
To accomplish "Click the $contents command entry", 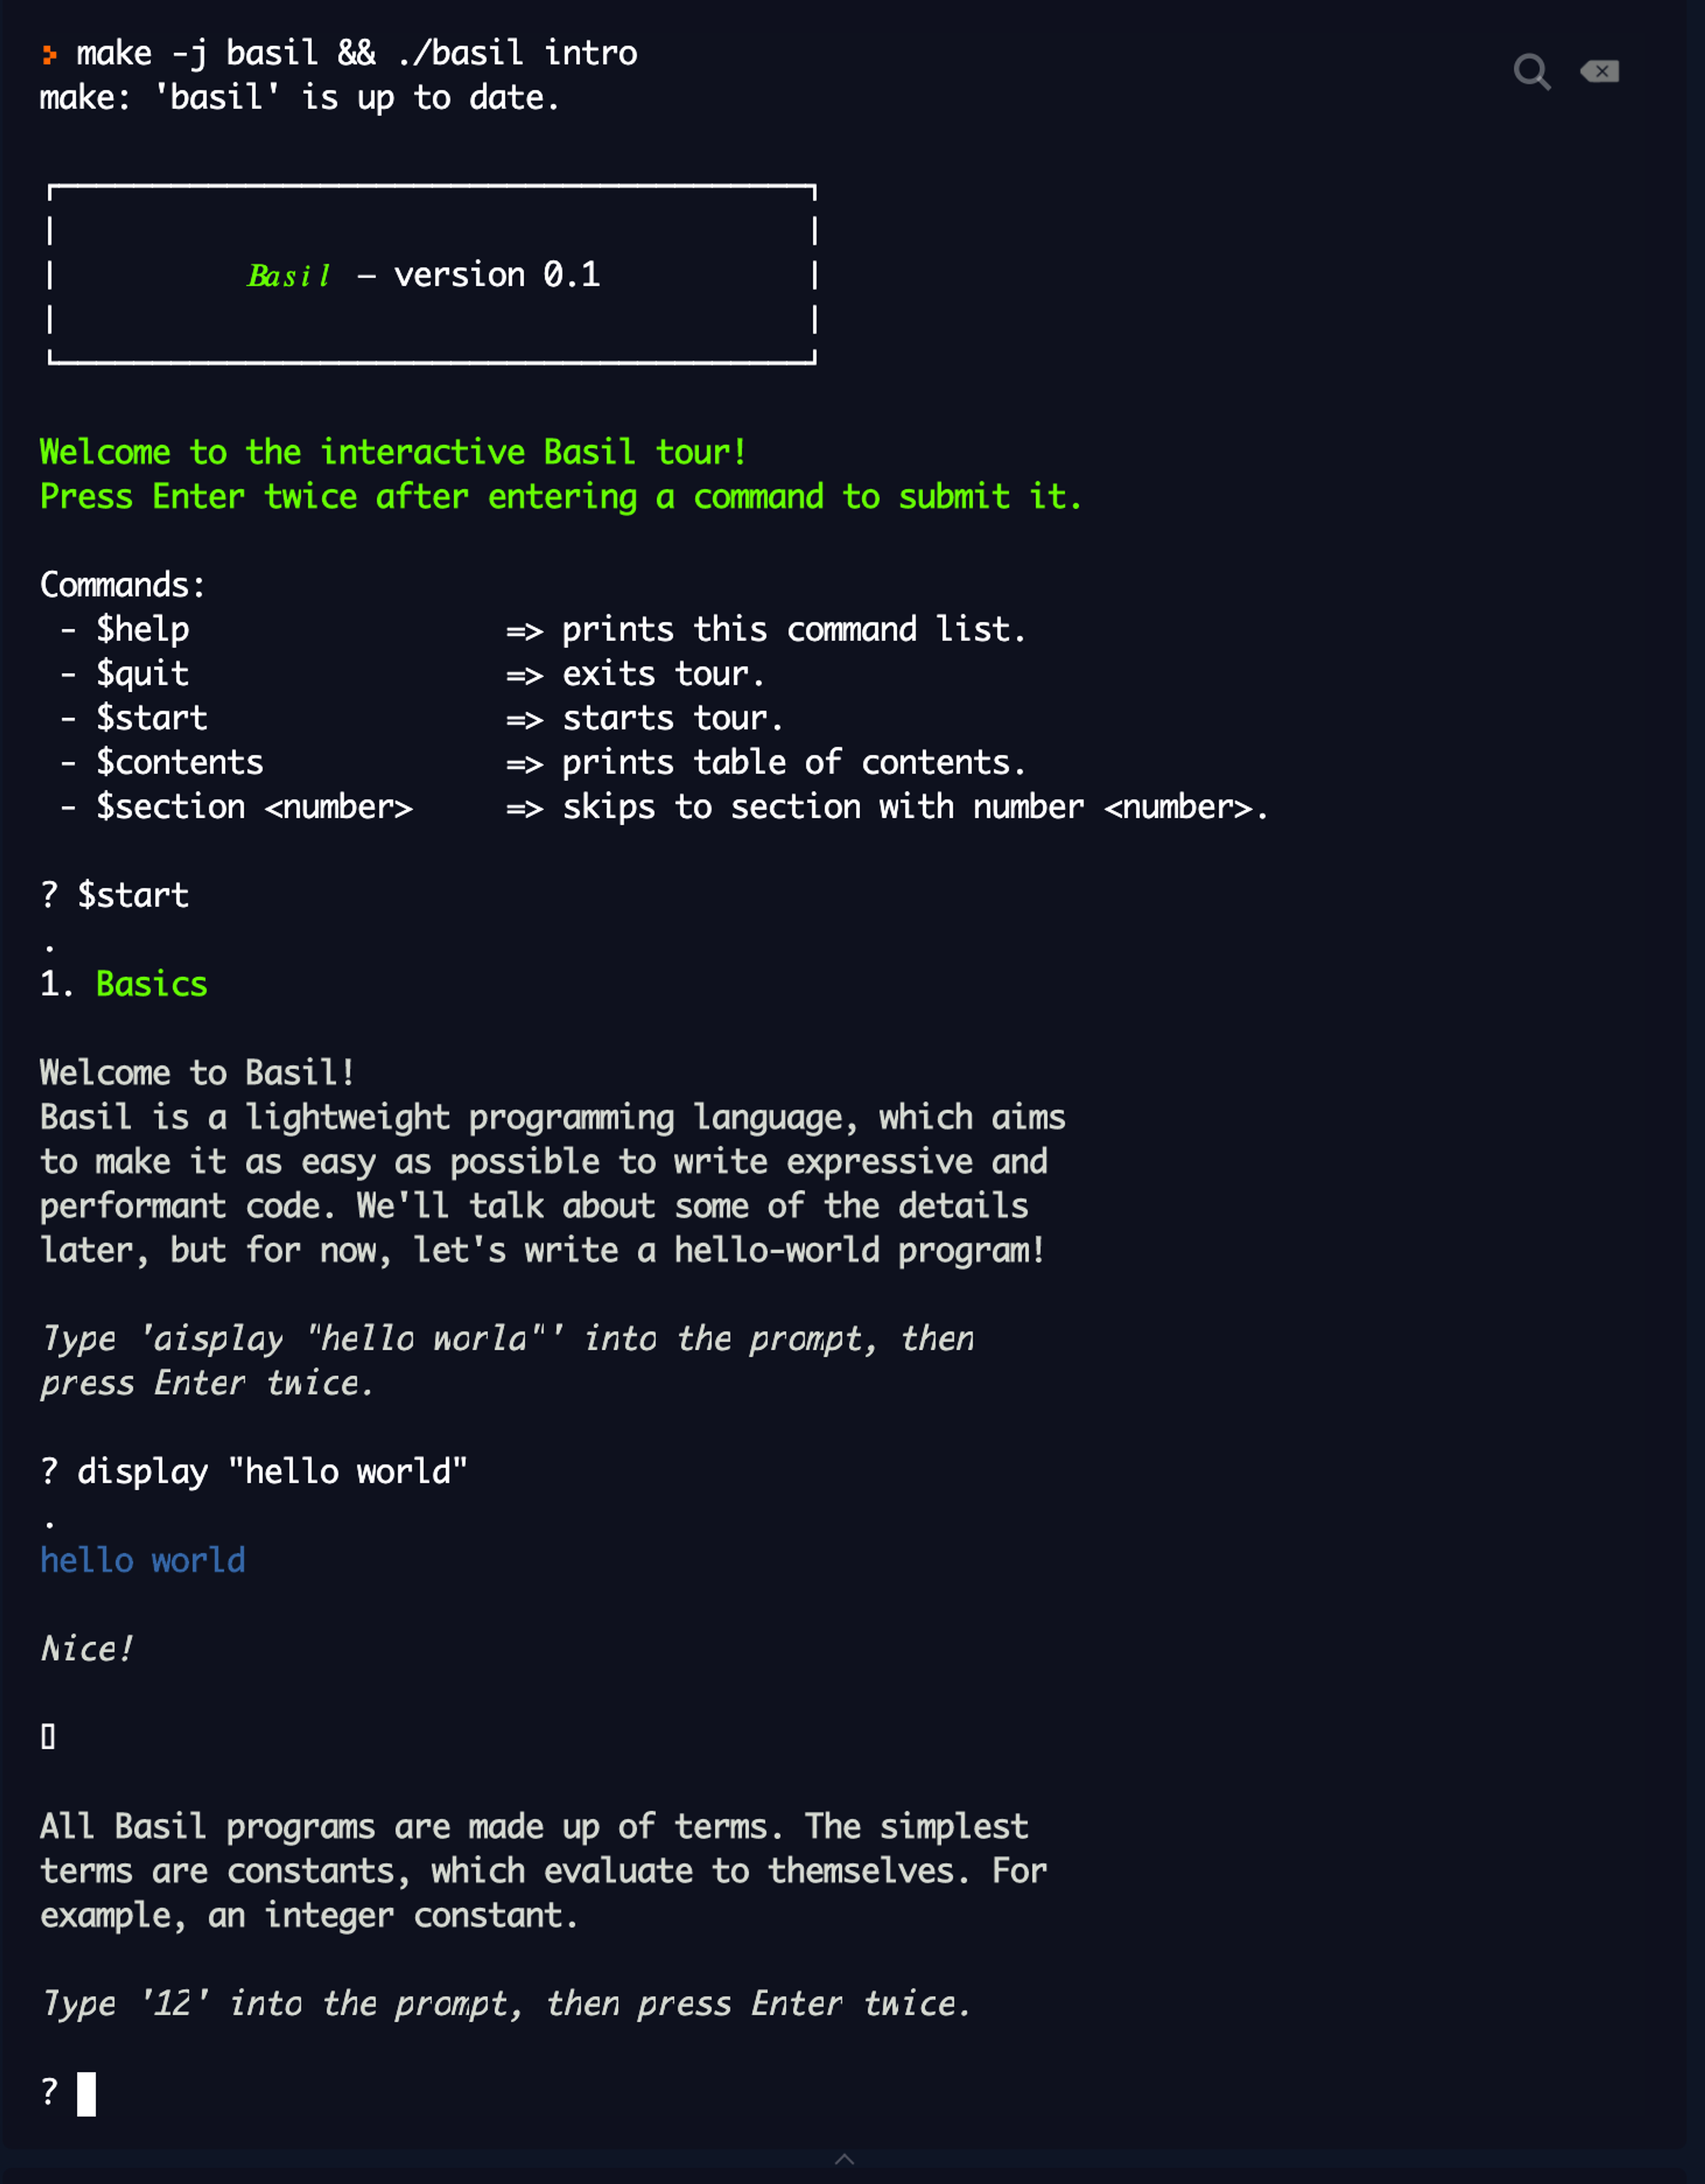I will click(x=180, y=763).
